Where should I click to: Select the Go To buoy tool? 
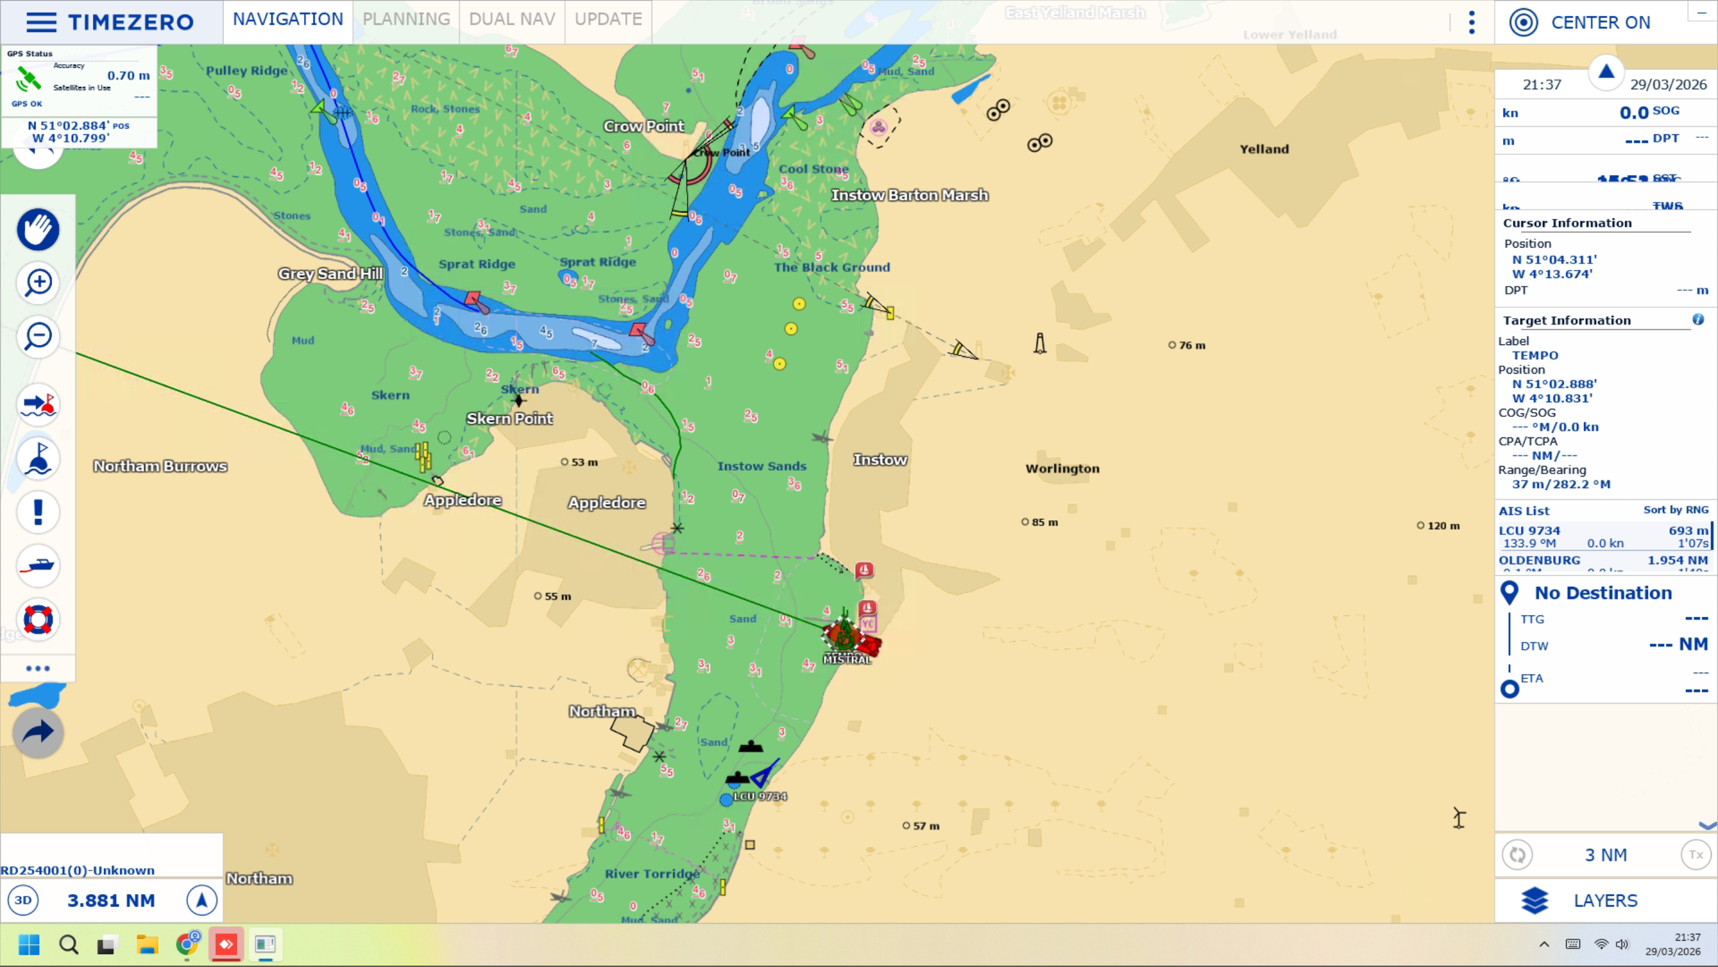tap(38, 405)
